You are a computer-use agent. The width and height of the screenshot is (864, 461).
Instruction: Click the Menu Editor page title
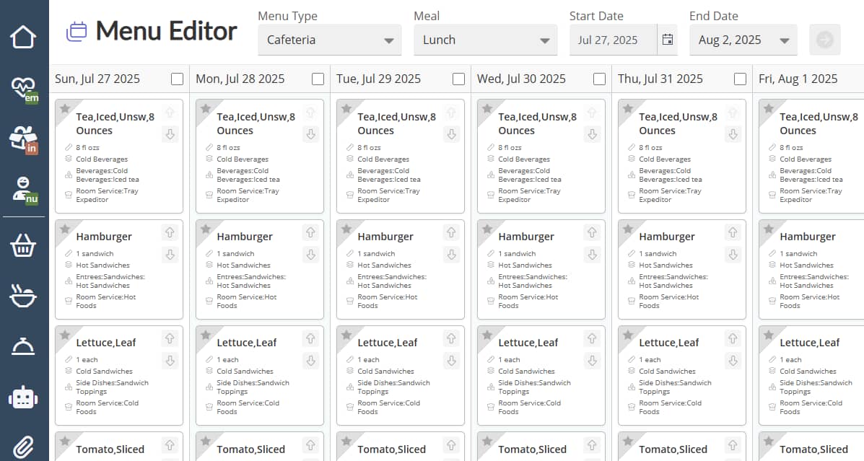(x=167, y=32)
